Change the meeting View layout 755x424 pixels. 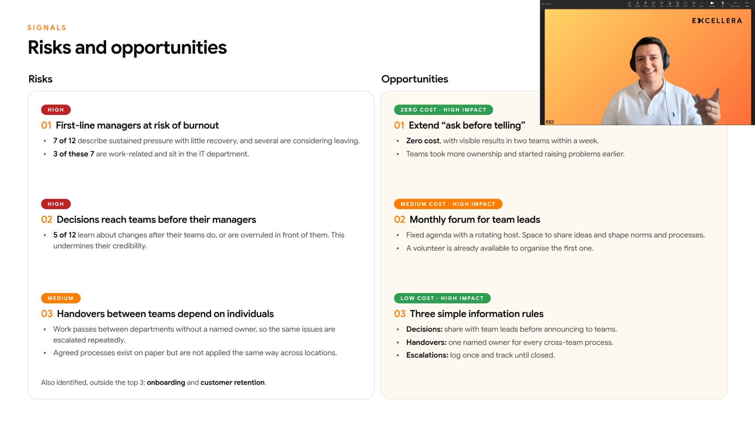tap(661, 4)
